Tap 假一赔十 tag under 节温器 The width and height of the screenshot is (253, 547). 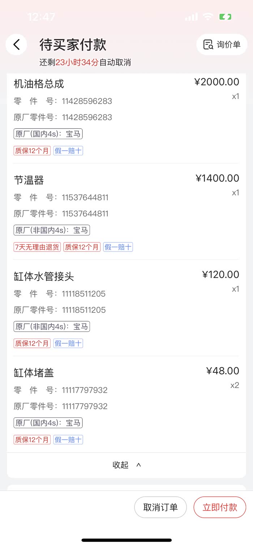(118, 247)
